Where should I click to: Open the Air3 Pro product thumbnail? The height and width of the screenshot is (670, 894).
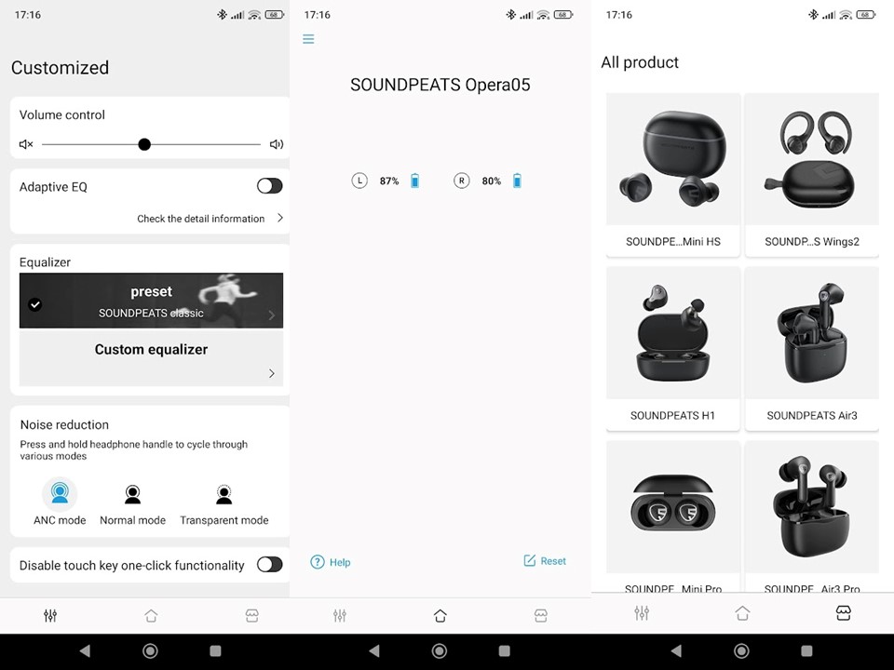[812, 506]
